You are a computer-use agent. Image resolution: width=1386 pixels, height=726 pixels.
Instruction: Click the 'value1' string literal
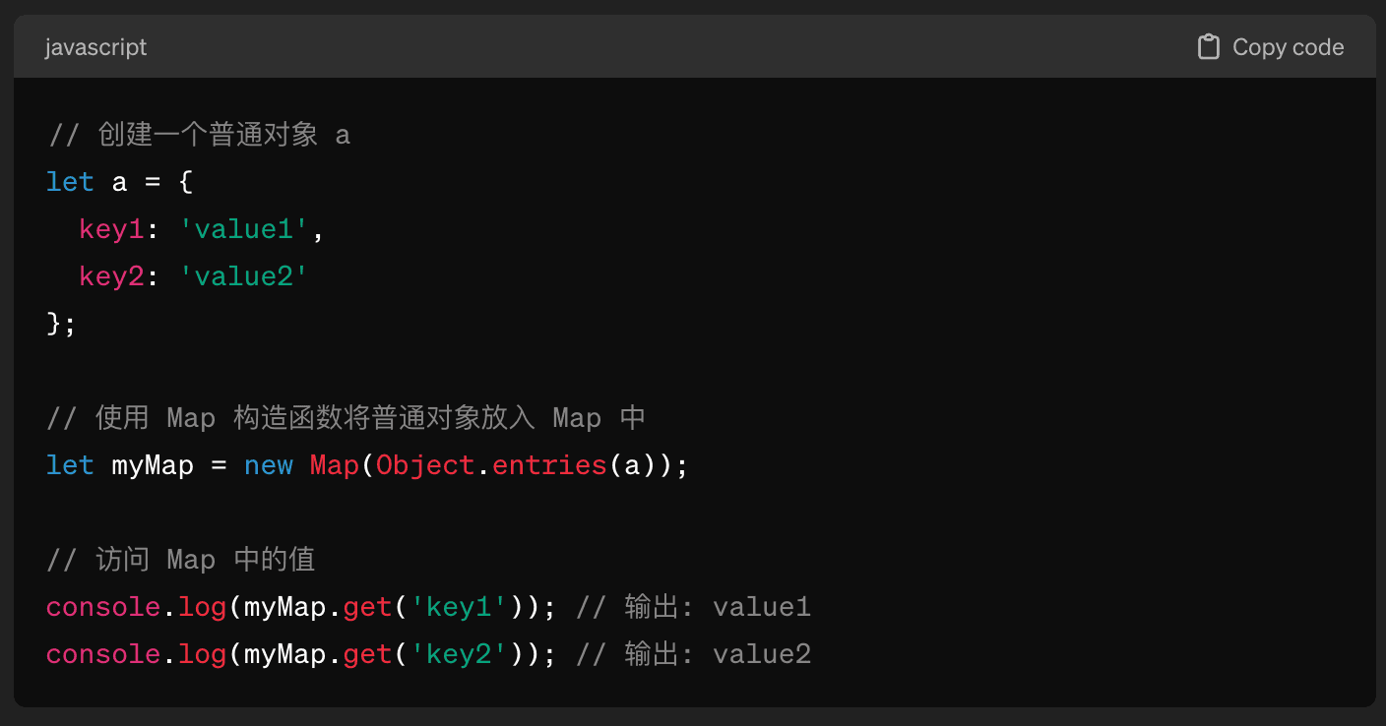coord(243,229)
